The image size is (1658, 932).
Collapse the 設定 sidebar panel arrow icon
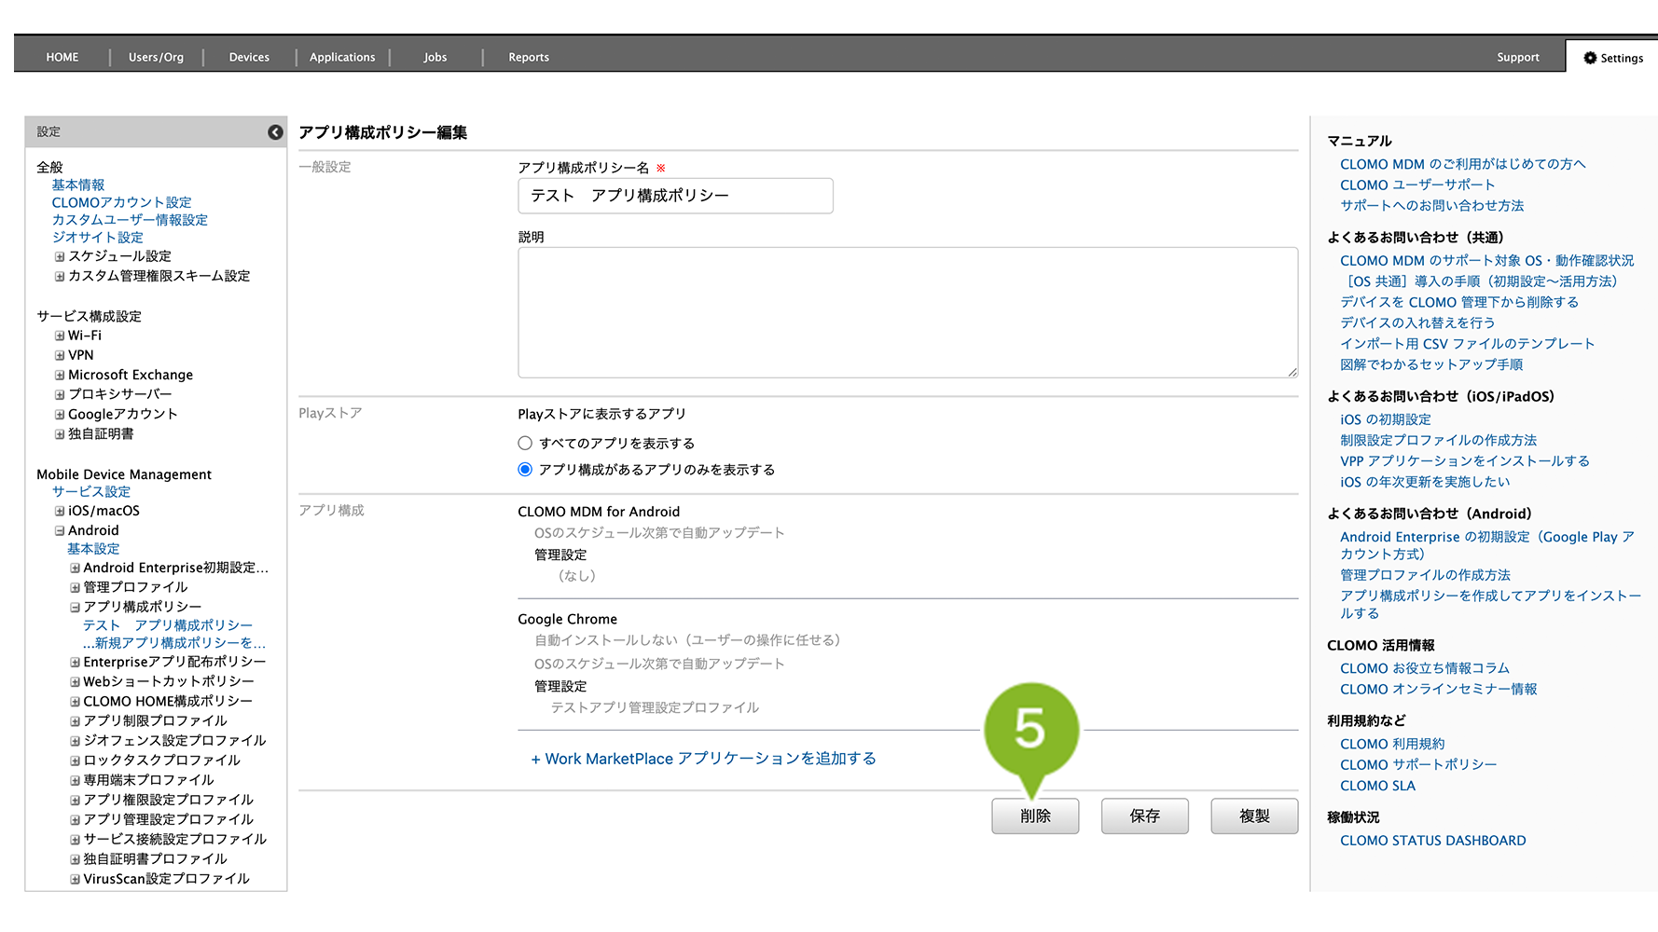[x=275, y=132]
